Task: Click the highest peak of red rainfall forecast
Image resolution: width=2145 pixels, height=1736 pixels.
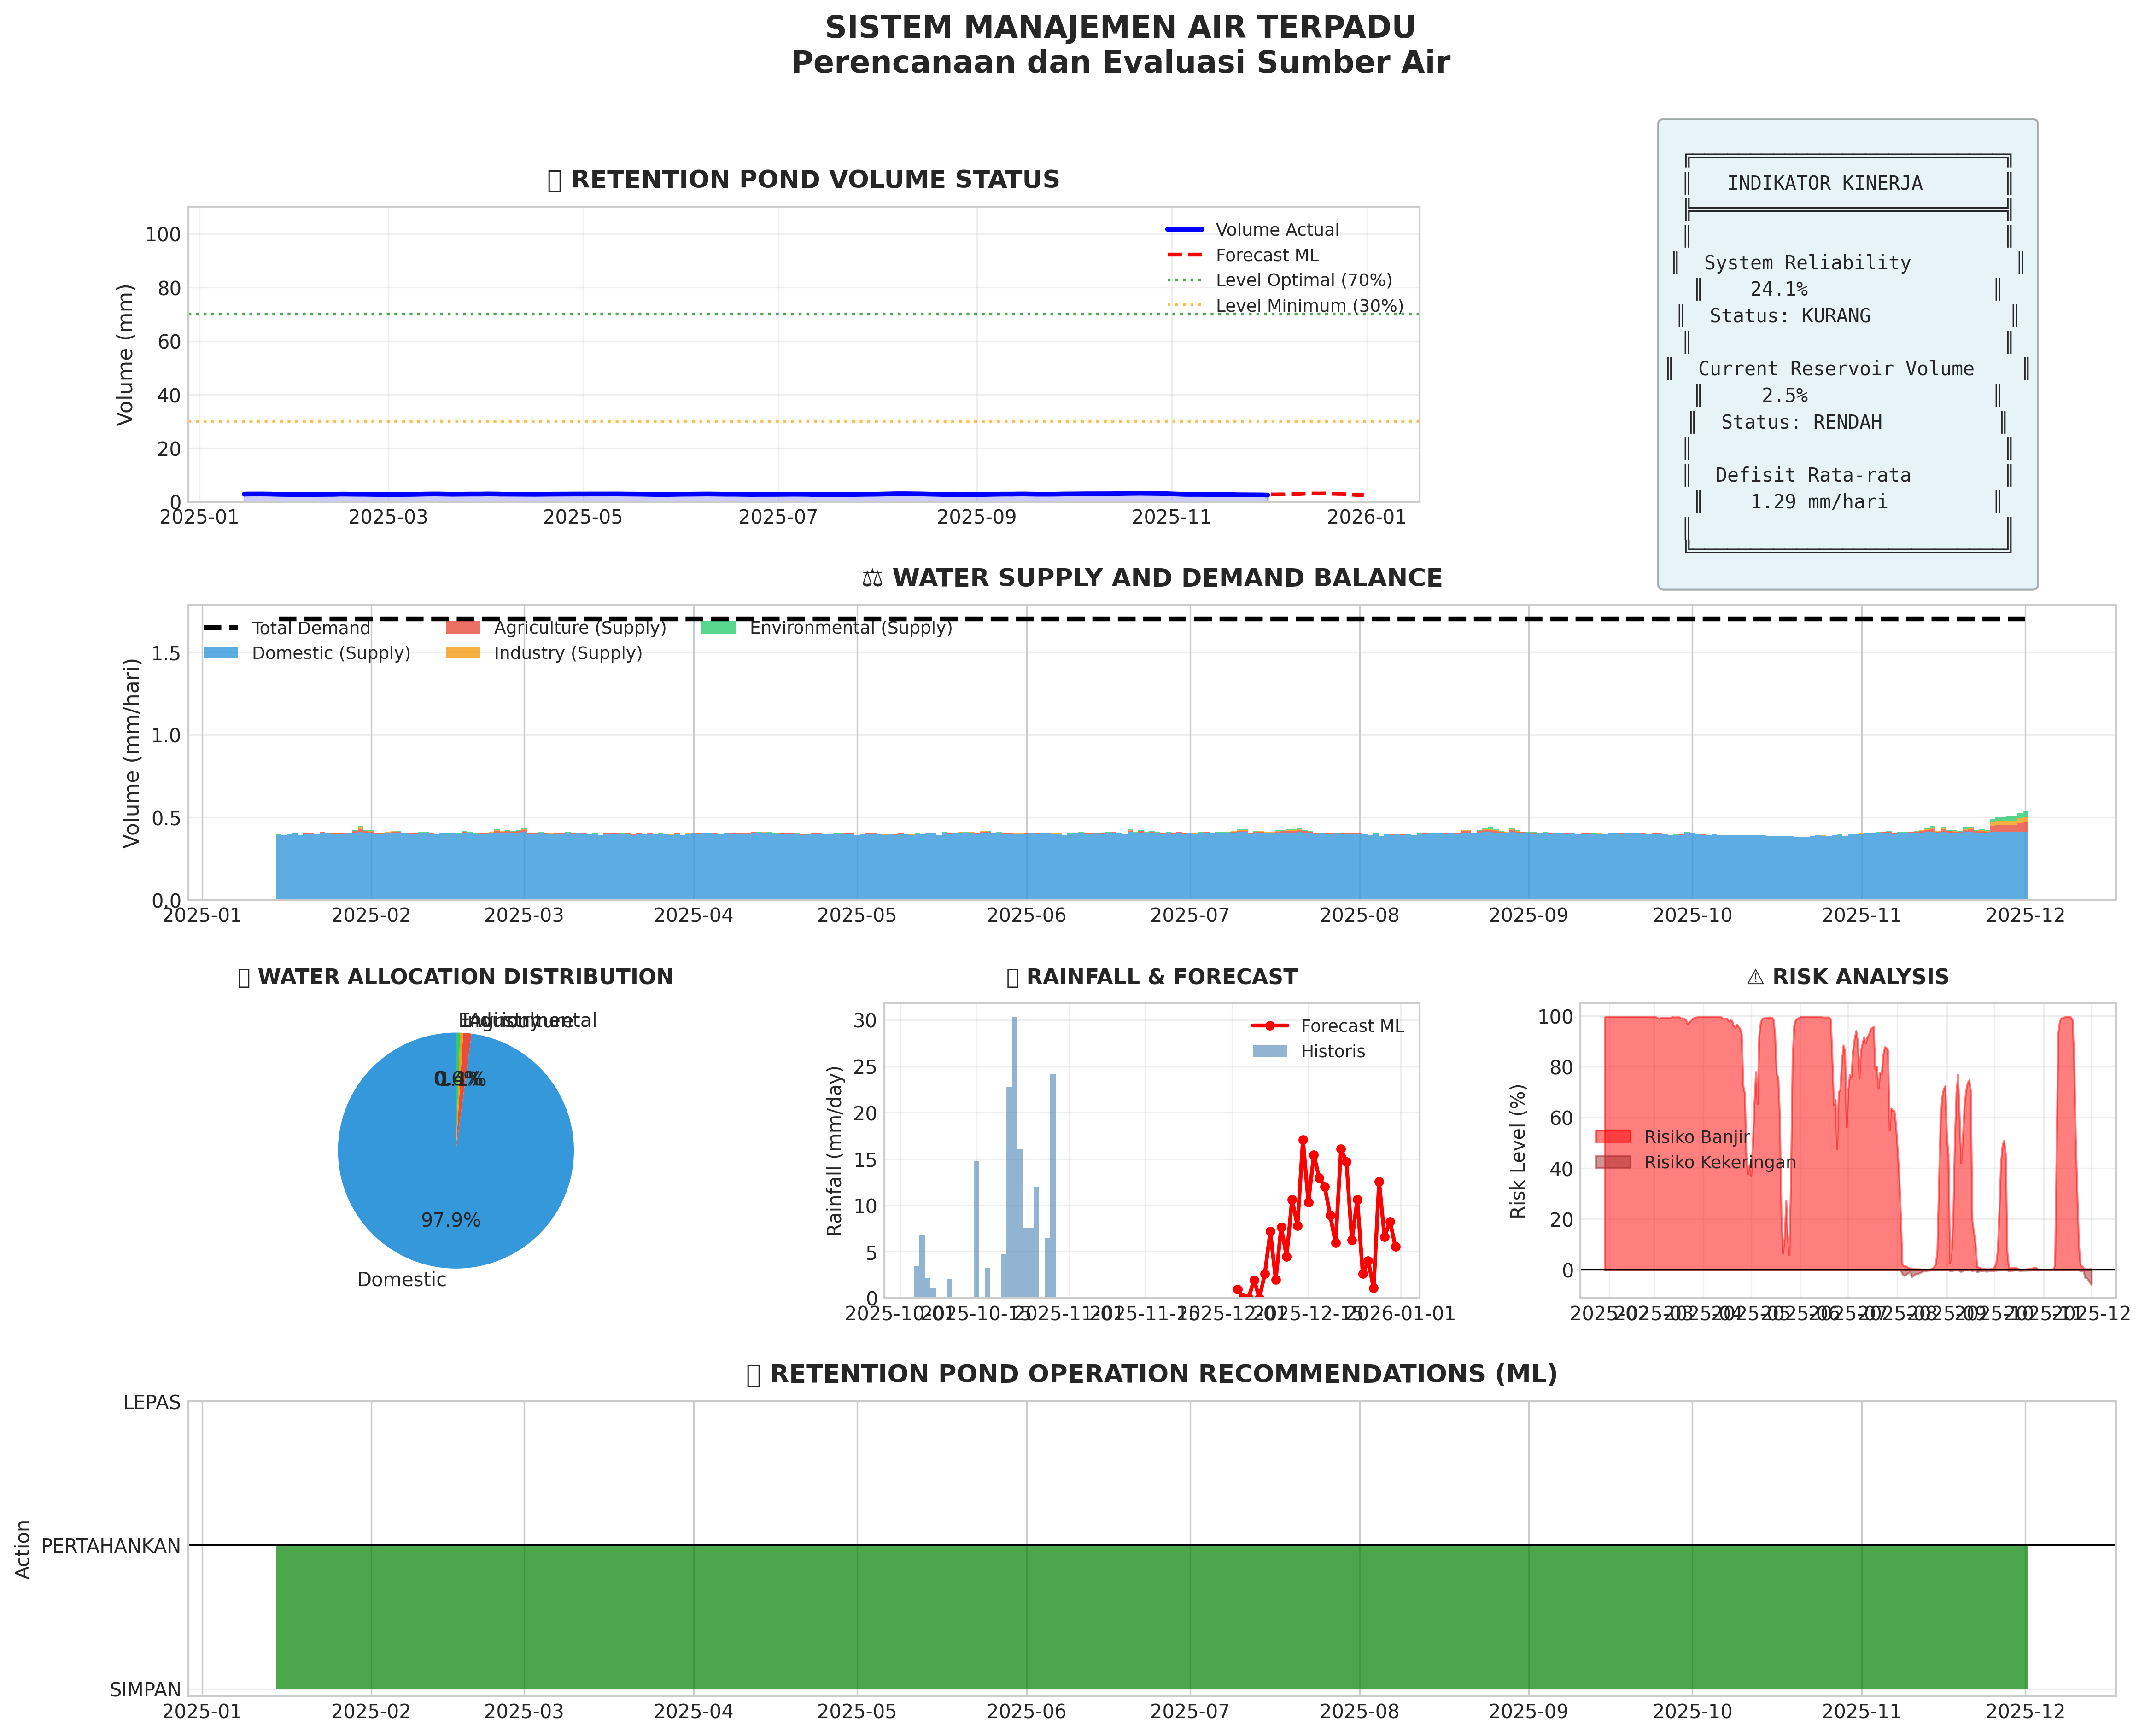Action: [1303, 1140]
